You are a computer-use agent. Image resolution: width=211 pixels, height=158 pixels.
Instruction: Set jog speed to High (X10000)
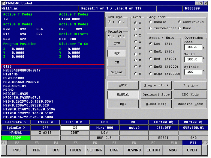(x=151, y=74)
